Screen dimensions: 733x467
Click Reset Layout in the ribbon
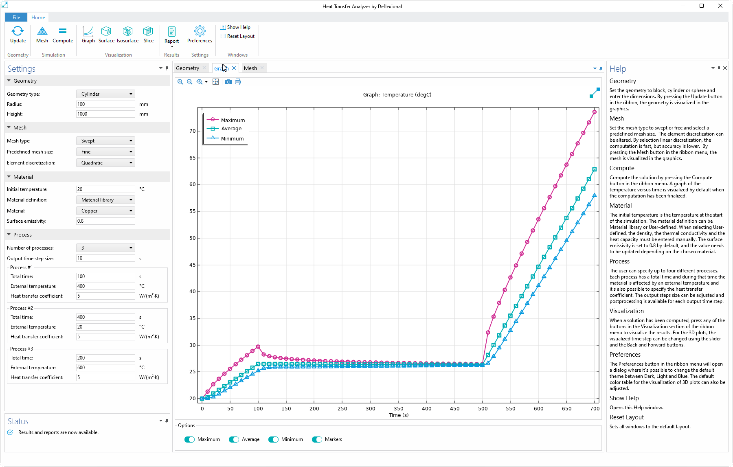[237, 36]
